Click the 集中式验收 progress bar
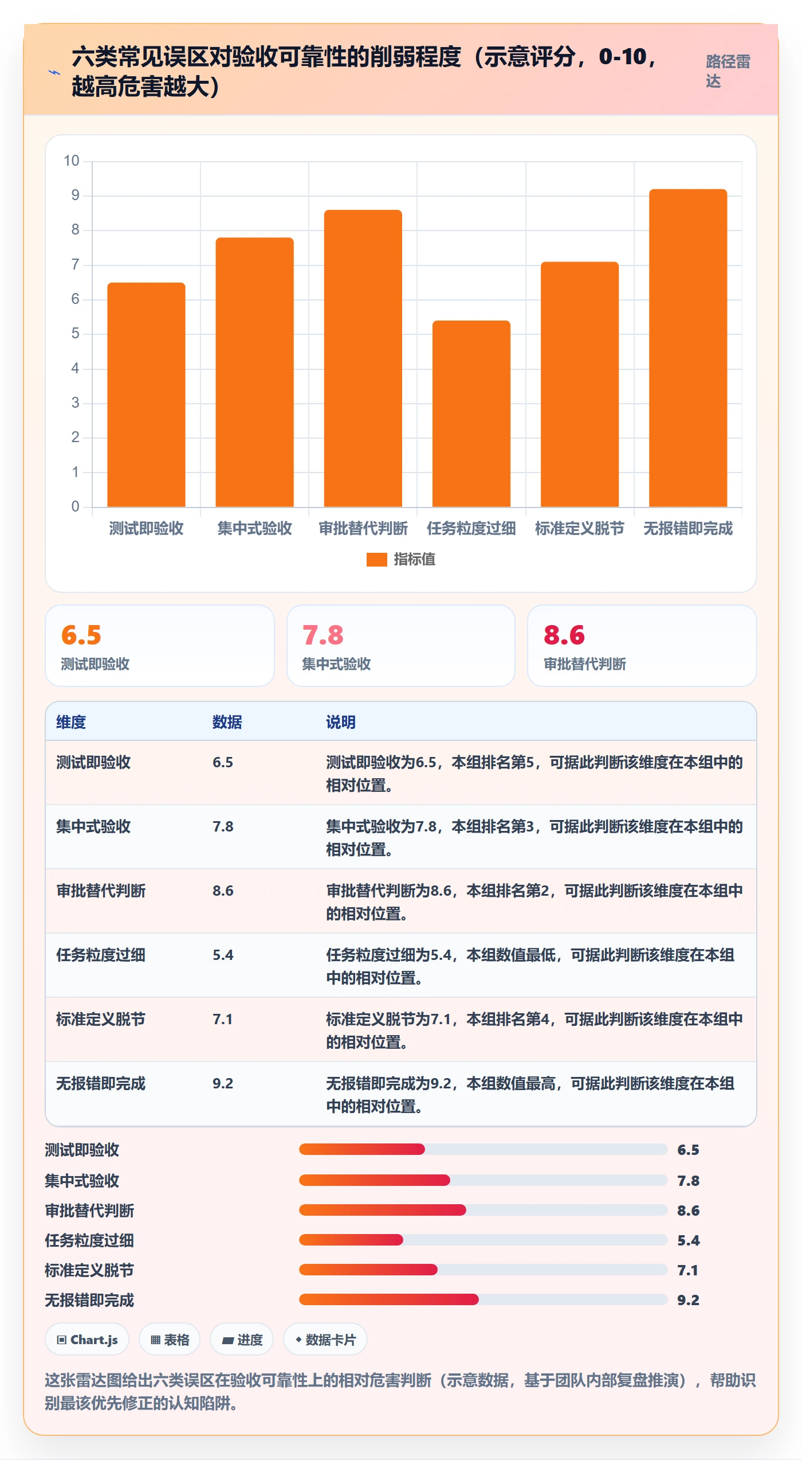The width and height of the screenshot is (802, 1460). (483, 1180)
